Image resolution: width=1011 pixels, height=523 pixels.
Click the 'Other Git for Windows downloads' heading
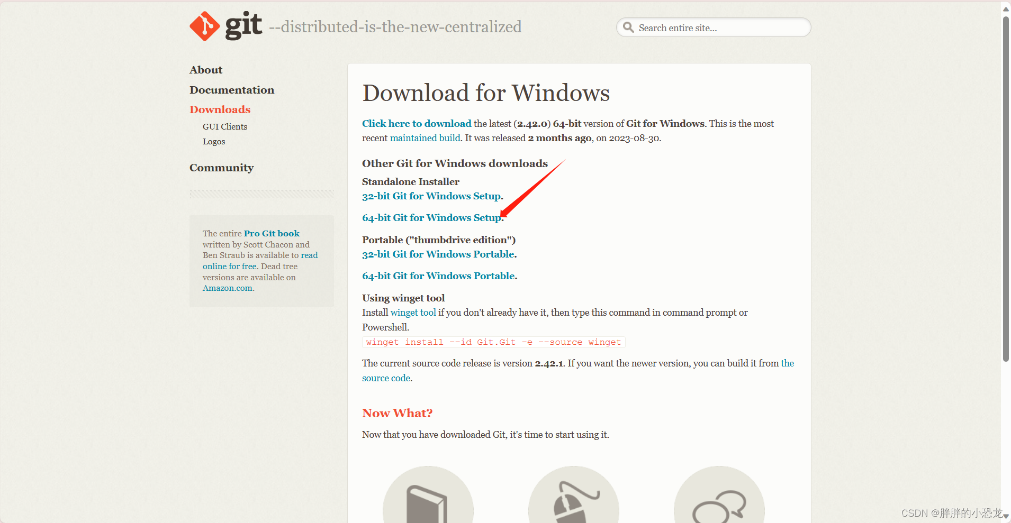pyautogui.click(x=455, y=163)
